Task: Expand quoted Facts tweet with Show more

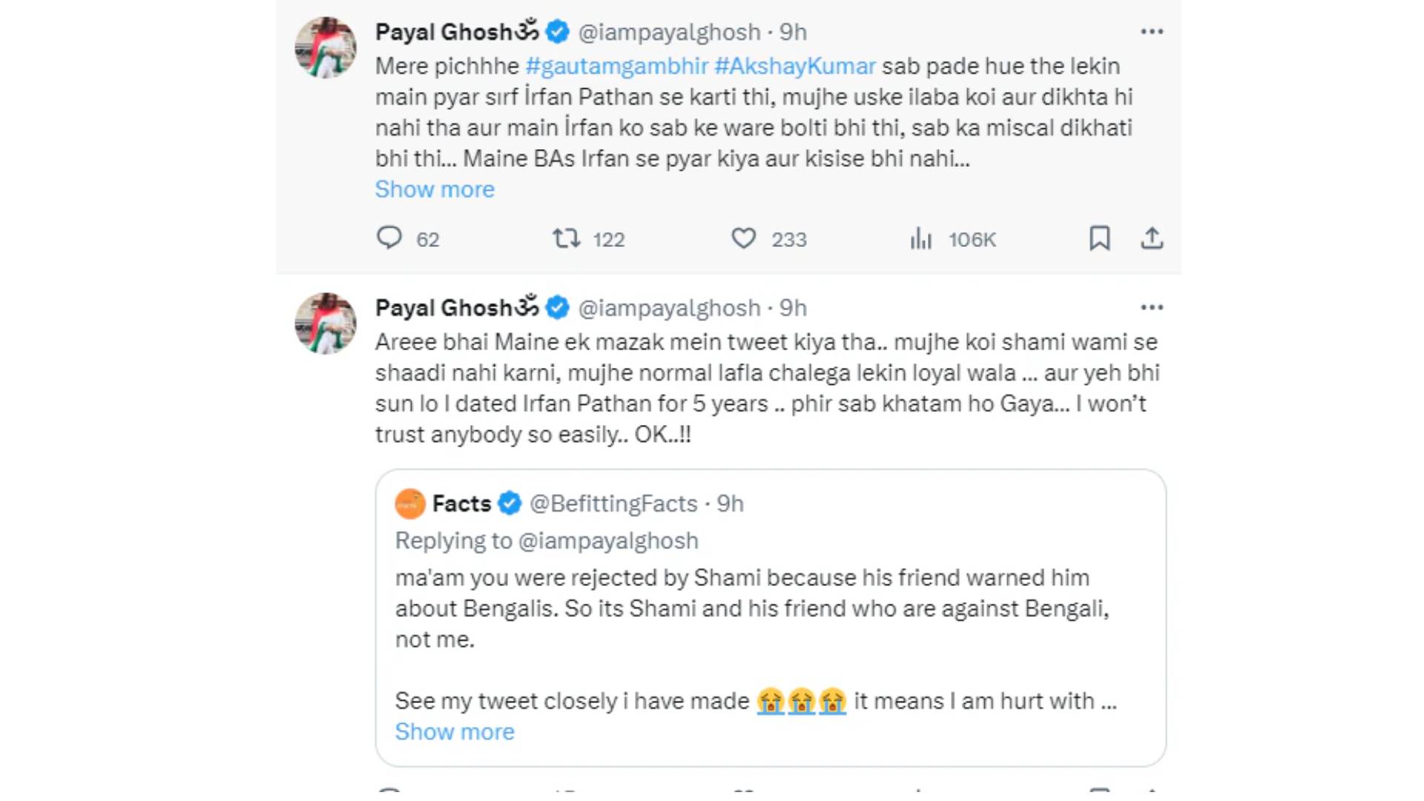Action: coord(455,732)
